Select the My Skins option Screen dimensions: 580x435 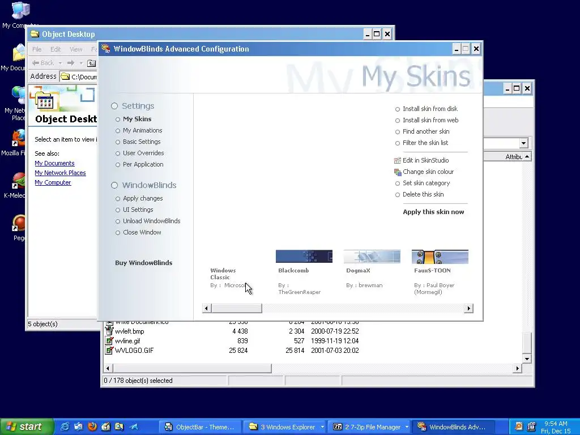[137, 119]
